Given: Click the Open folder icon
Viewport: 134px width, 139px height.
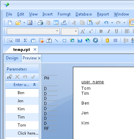Looking at the screenshot, I should 18,23.
